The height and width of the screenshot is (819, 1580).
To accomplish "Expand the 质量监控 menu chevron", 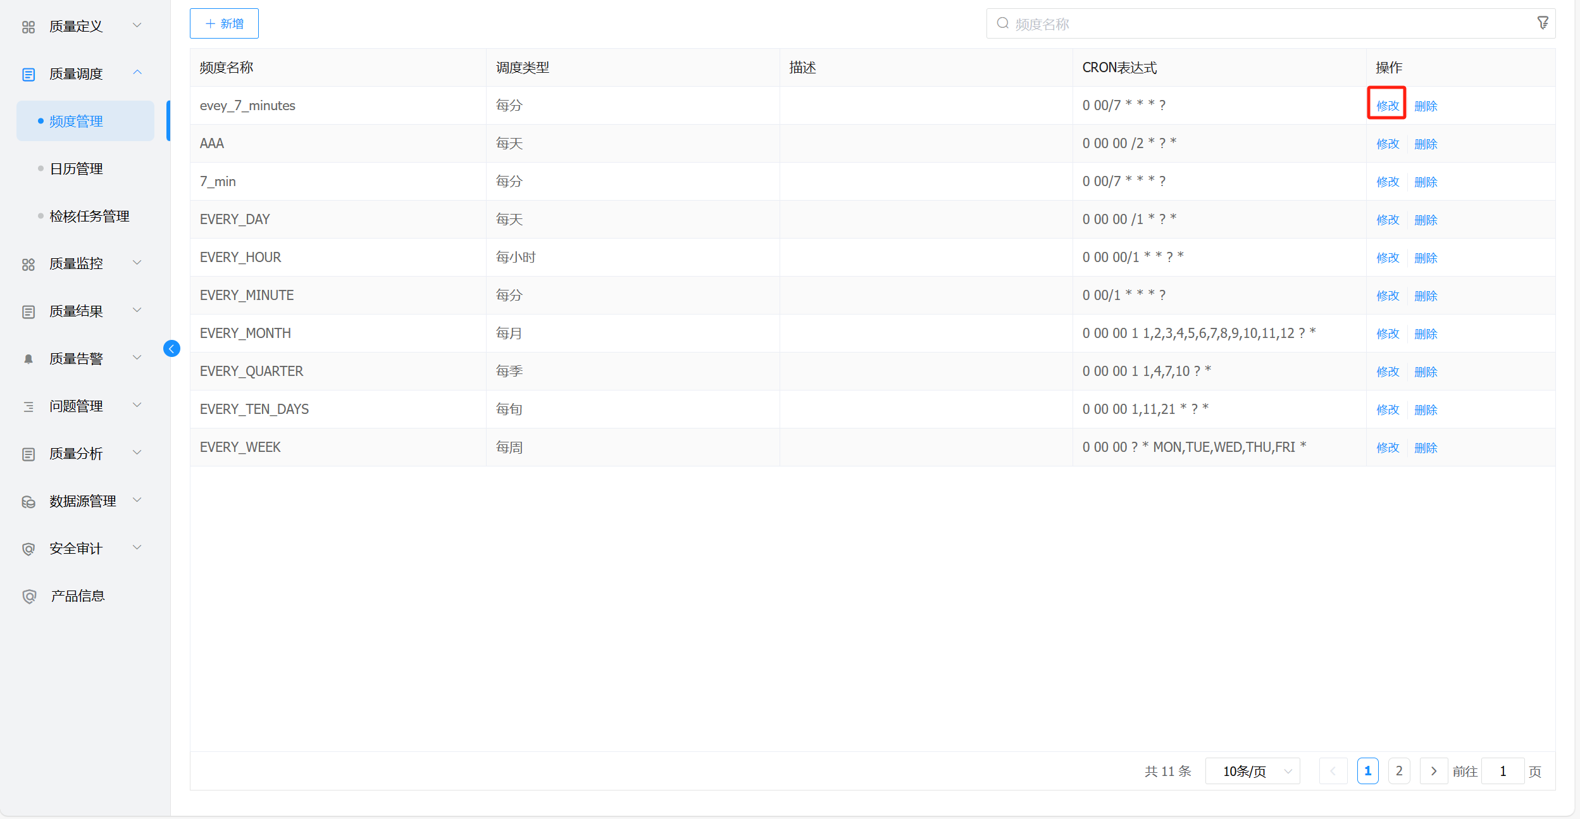I will [137, 263].
